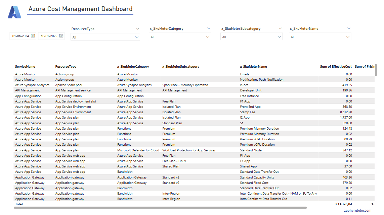The image size is (384, 215).
Task: Click the Notifications Push Notification cell
Action: [262, 80]
